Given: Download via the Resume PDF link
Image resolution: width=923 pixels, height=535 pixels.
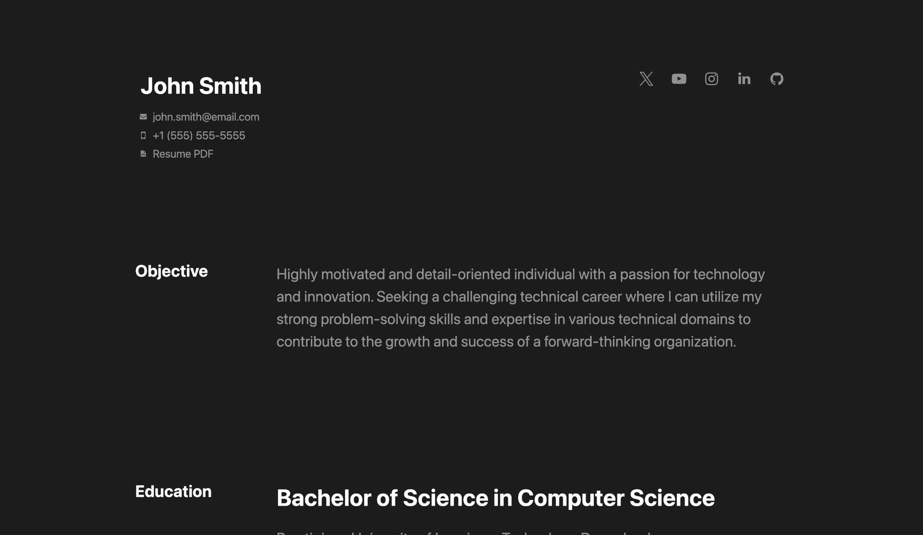Looking at the screenshot, I should (183, 154).
